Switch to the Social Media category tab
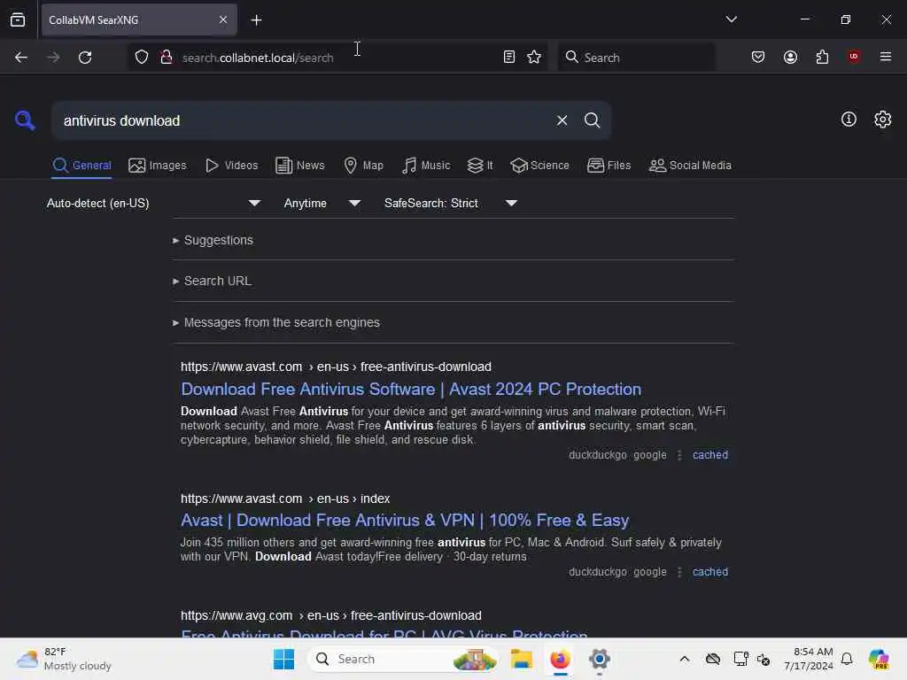The width and height of the screenshot is (907, 680). (690, 166)
